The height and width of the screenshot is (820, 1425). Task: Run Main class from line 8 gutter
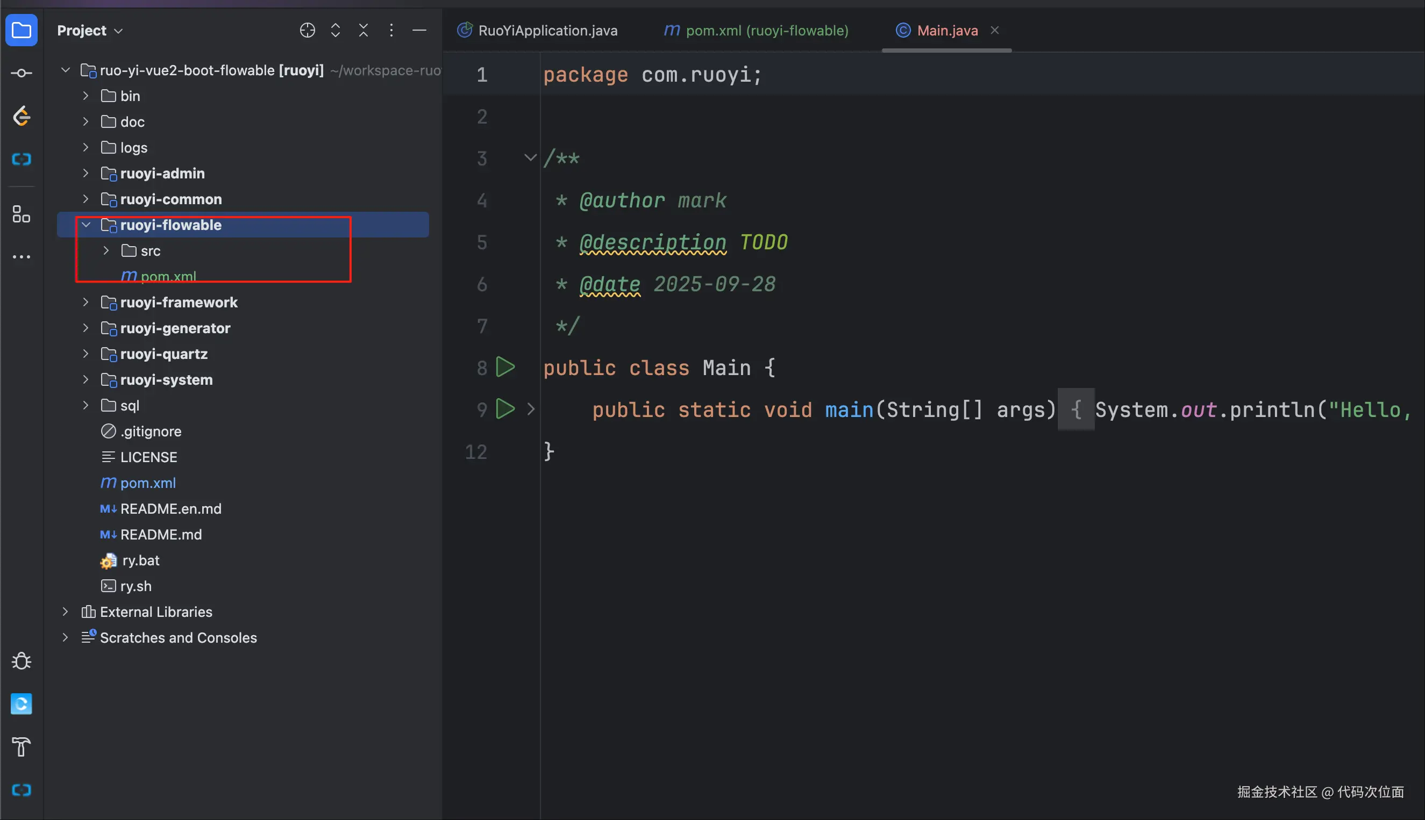(505, 367)
